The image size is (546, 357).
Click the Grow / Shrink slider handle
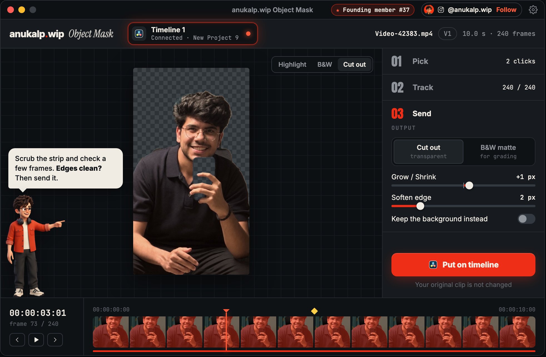pyautogui.click(x=469, y=185)
